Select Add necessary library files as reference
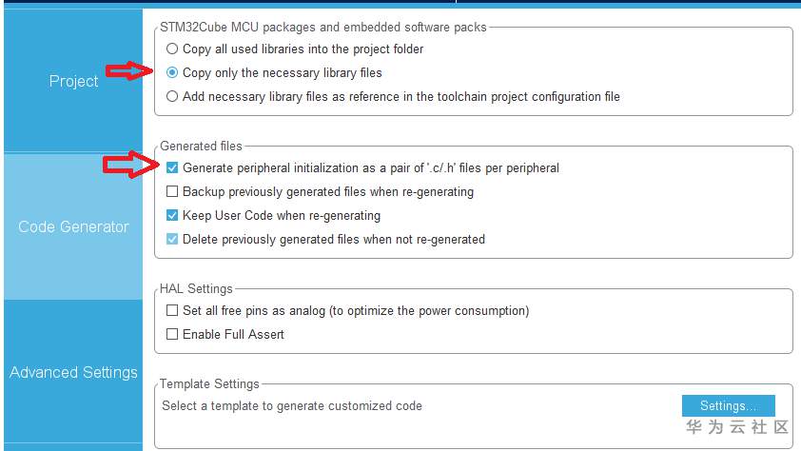 click(172, 96)
